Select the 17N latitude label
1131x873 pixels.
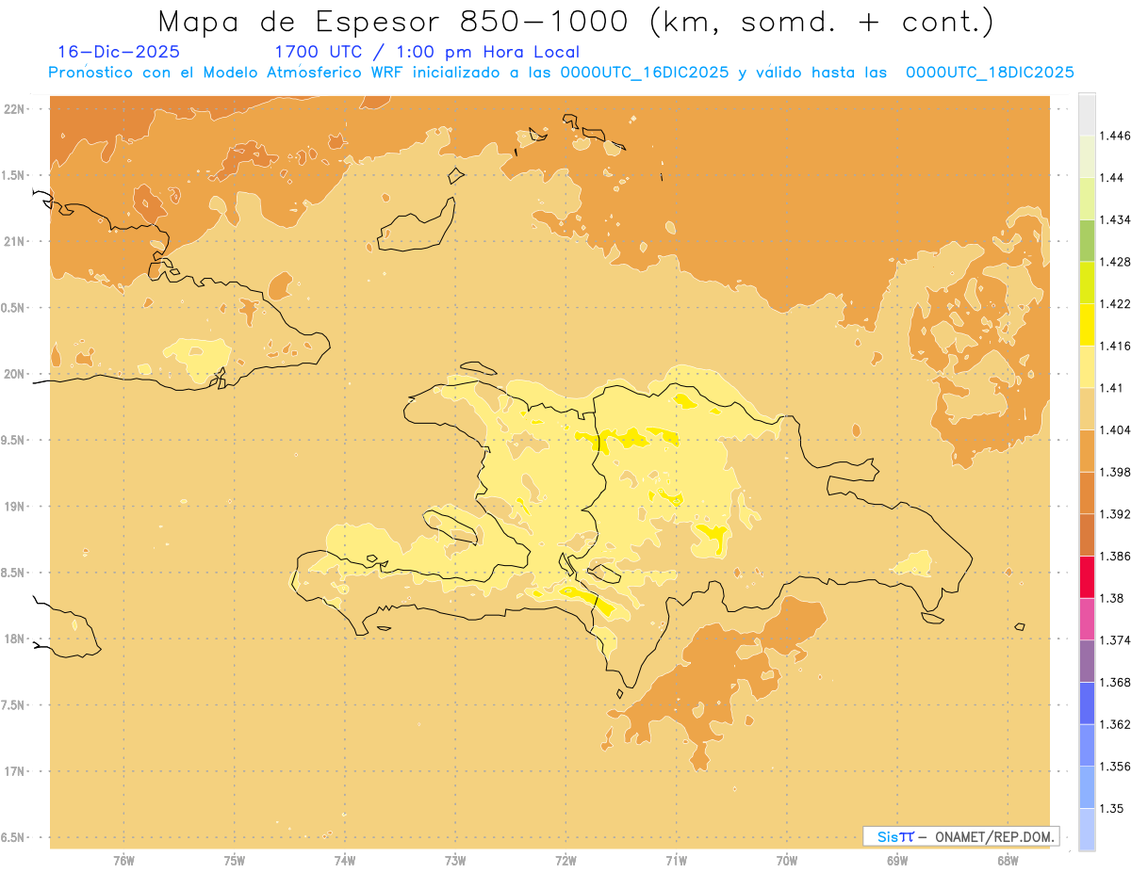click(x=15, y=771)
